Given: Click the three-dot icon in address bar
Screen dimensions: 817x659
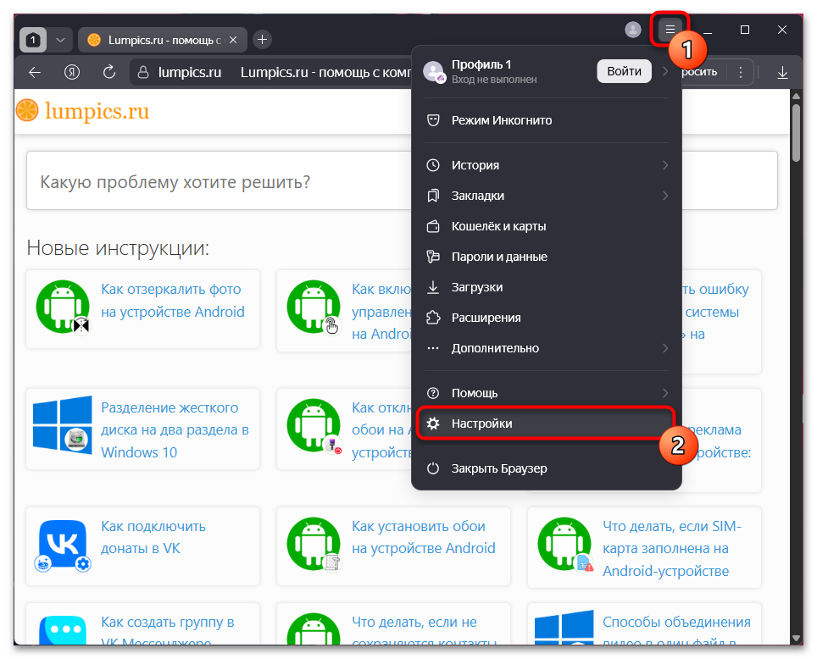Looking at the screenshot, I should point(741,72).
